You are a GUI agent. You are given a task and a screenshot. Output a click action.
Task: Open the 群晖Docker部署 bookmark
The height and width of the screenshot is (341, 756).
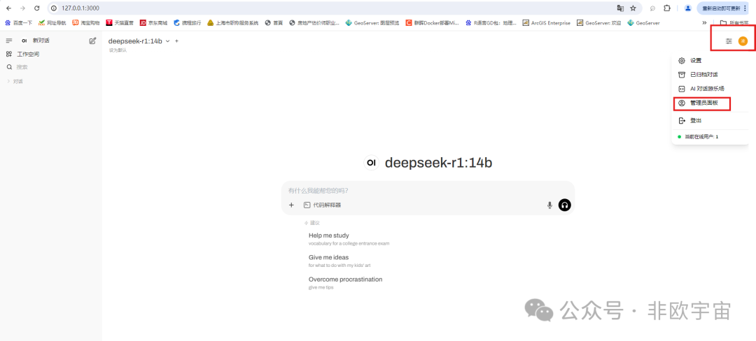(x=433, y=22)
